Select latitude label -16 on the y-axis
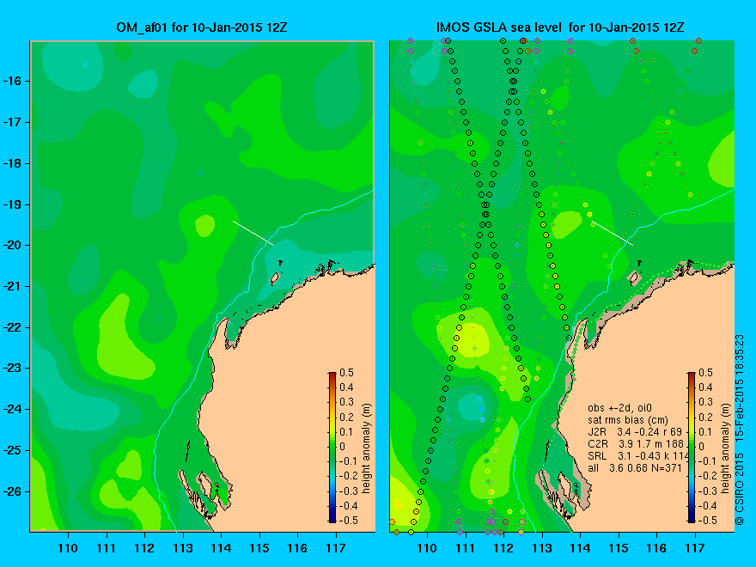 [13, 81]
